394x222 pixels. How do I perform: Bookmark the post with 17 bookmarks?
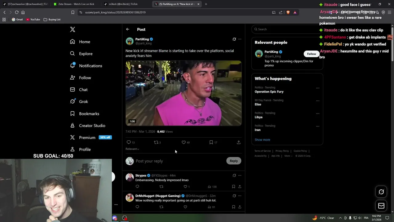[211, 142]
